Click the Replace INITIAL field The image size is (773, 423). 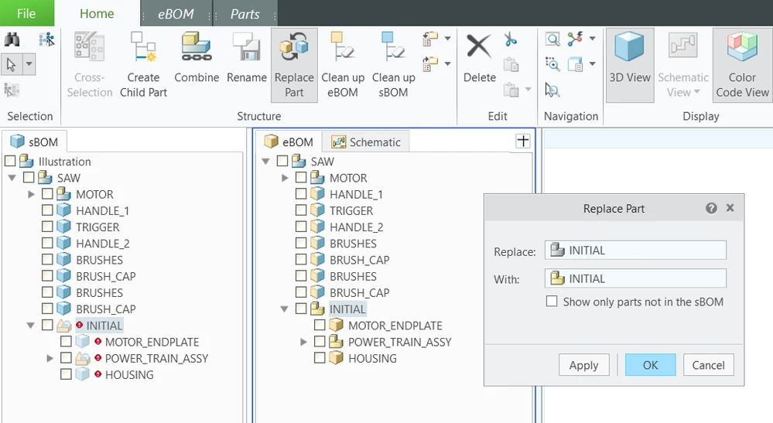635,250
